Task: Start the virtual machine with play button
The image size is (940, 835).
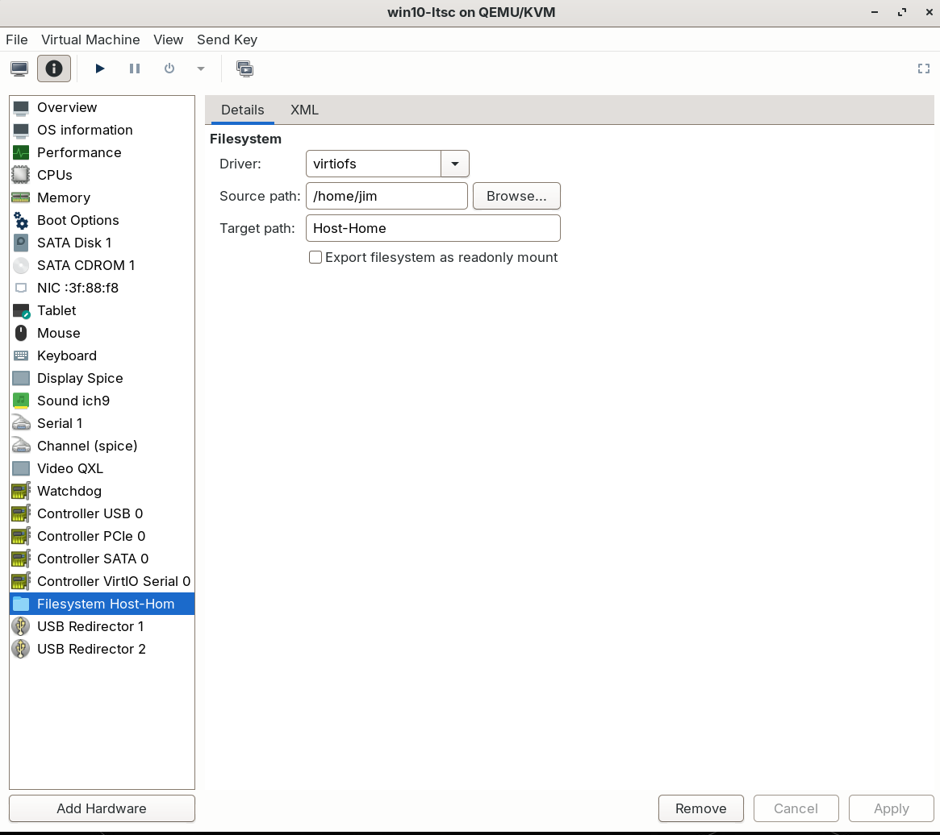Action: [x=100, y=69]
